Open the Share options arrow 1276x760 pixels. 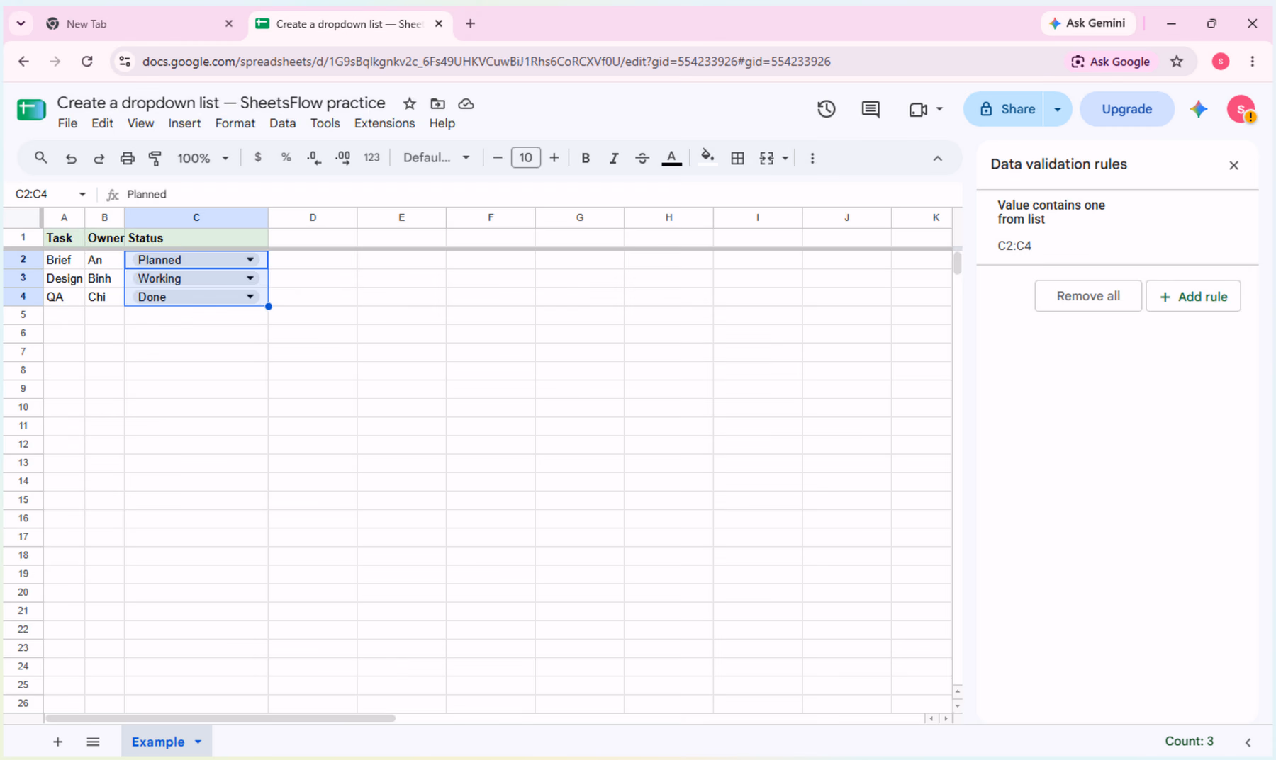pos(1057,109)
